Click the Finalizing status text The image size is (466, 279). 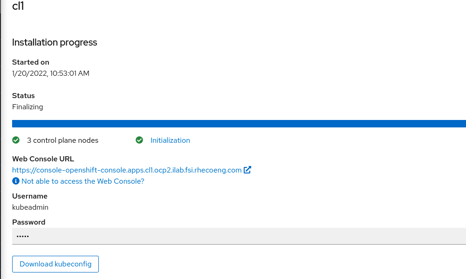click(27, 107)
